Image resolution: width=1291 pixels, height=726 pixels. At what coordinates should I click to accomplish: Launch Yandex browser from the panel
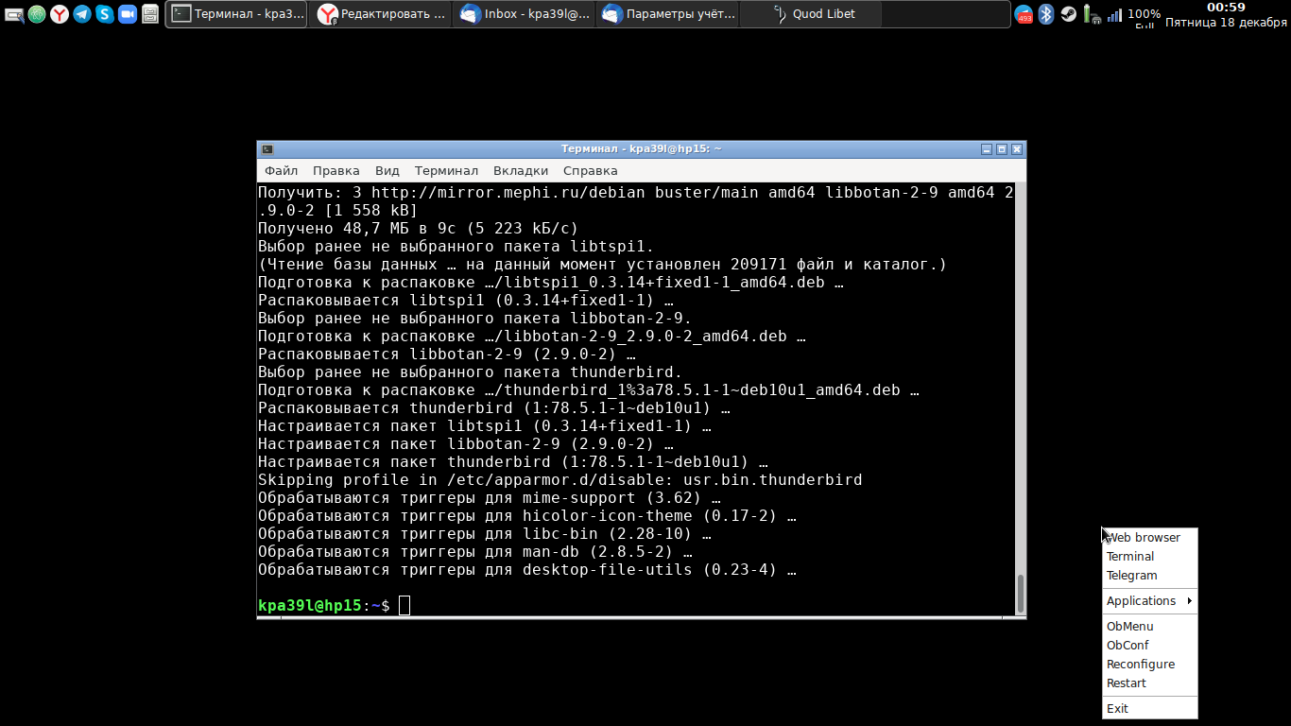pos(60,14)
